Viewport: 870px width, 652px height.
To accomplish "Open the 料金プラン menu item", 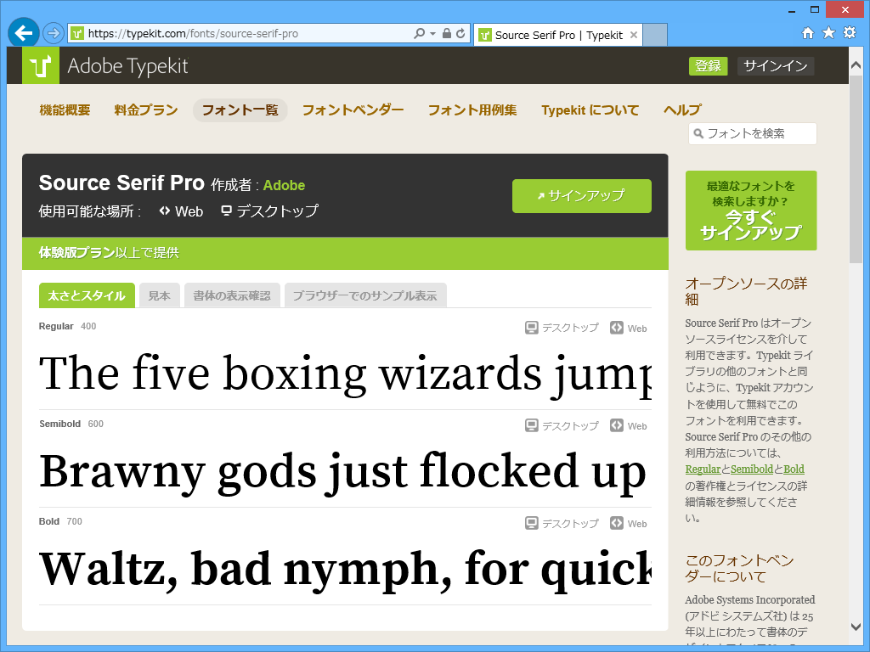I will click(144, 110).
